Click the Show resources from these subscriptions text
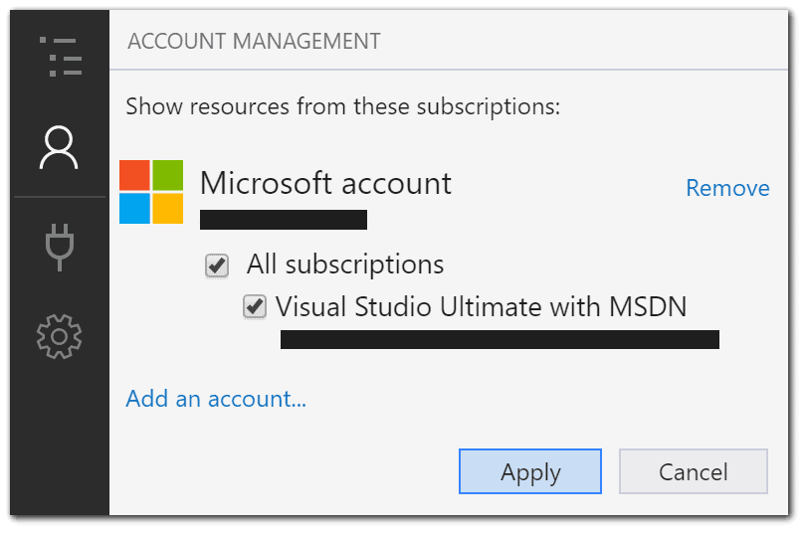The height and width of the screenshot is (533, 806). pos(343,104)
